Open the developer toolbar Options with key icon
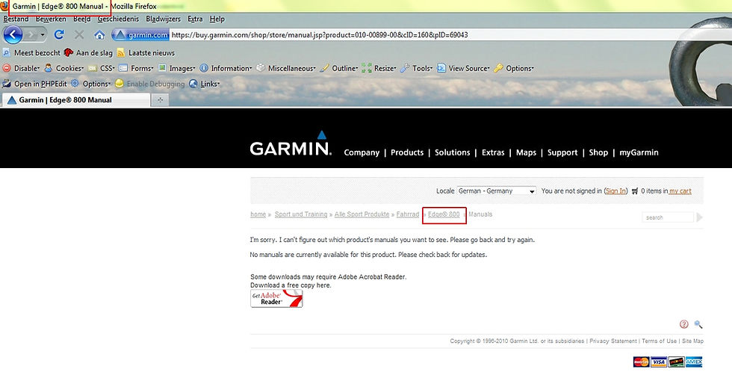Image resolution: width=732 pixels, height=384 pixels. click(514, 68)
